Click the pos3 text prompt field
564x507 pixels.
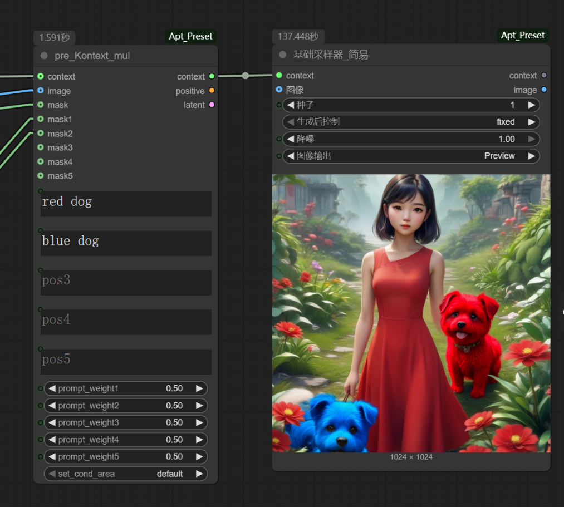(125, 283)
